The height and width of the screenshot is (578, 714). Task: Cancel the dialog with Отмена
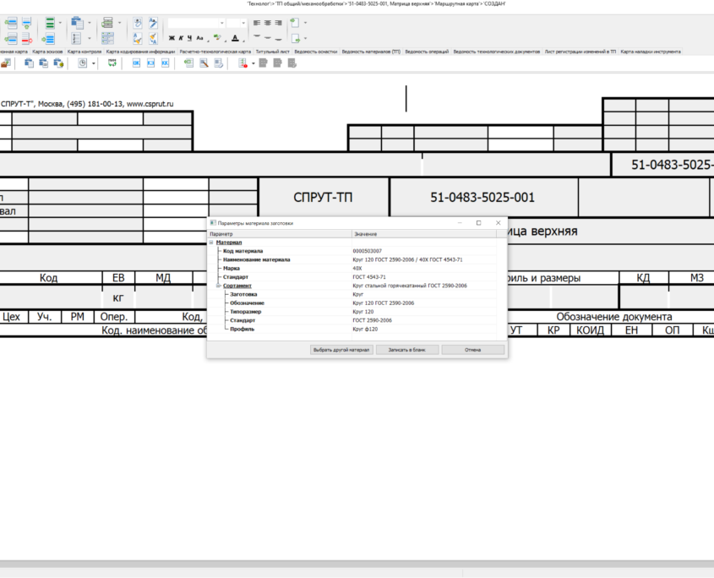pos(472,350)
